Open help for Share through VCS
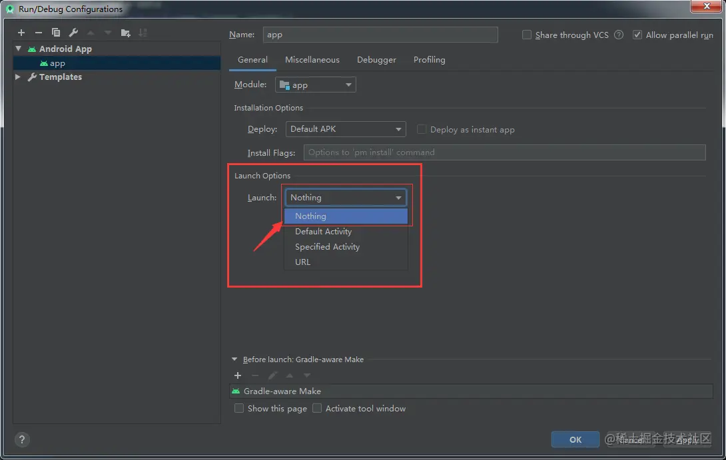 (619, 35)
